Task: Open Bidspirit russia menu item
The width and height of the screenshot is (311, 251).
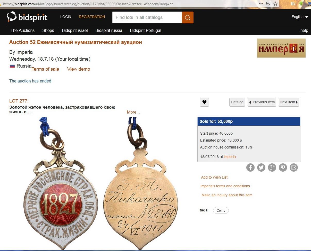Action: (109, 30)
